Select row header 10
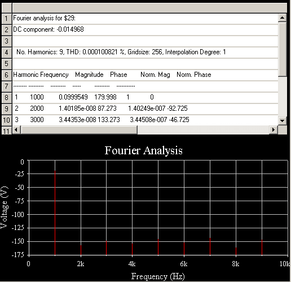The width and height of the screenshot is (291, 282). [x=7, y=120]
